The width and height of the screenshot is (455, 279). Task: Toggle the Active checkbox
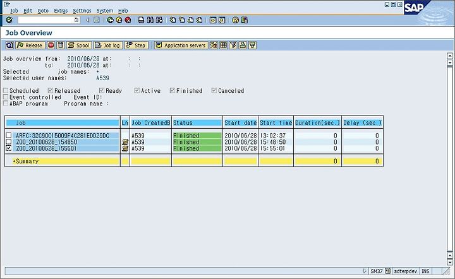tap(137, 90)
